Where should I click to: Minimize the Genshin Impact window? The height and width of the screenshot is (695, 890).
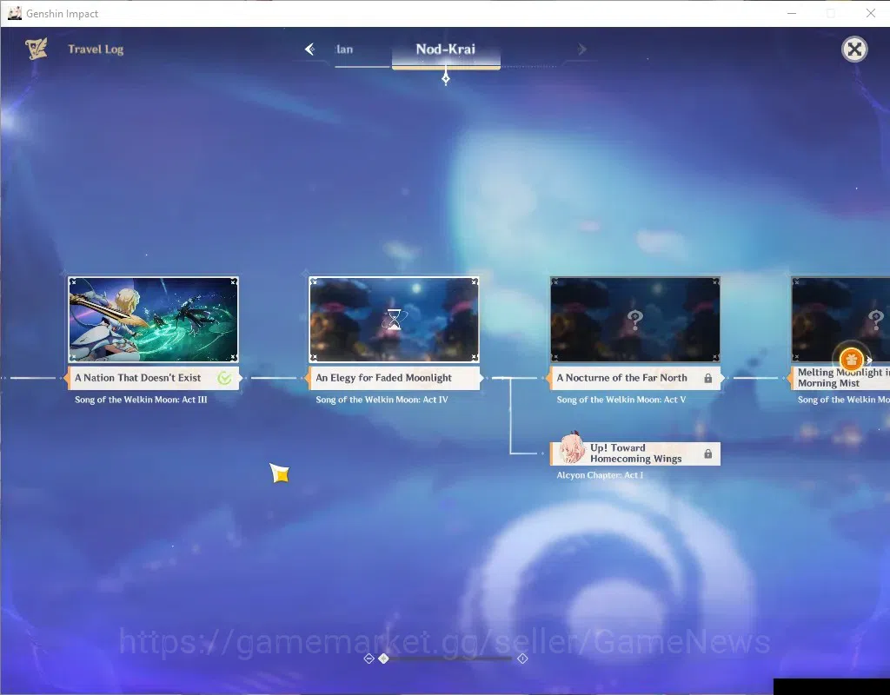point(792,13)
